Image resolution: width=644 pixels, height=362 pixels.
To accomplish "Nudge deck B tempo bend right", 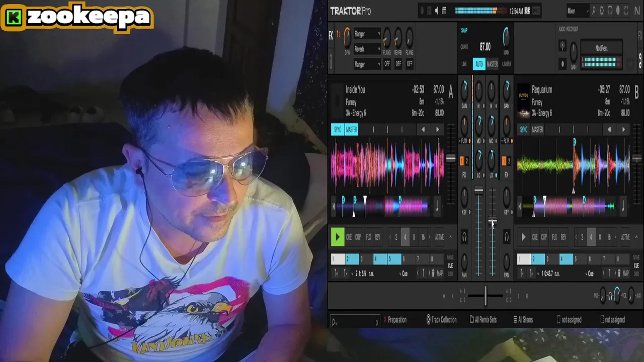I will pyautogui.click(x=623, y=130).
